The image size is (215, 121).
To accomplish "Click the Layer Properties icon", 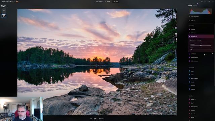I will coord(189,16).
